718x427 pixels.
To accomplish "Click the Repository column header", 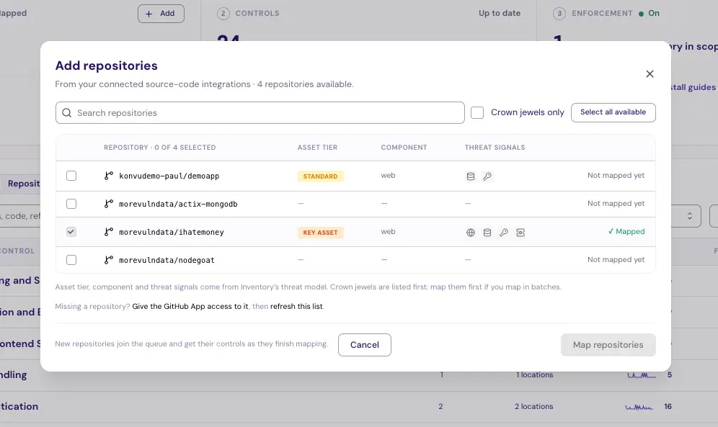I will click(160, 148).
